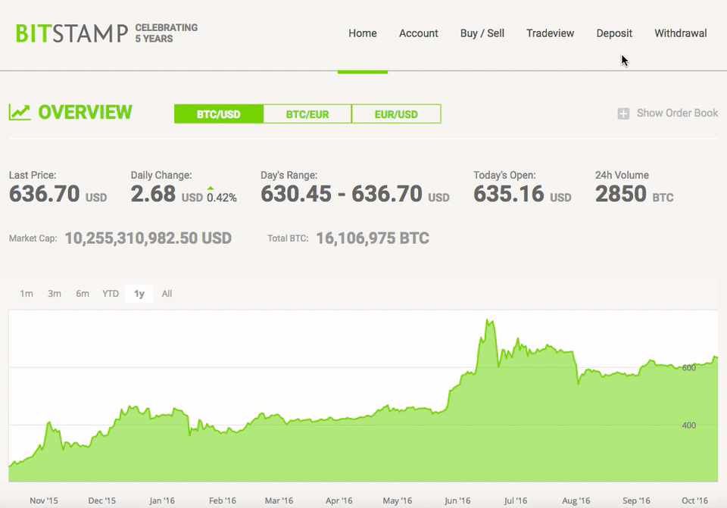Image resolution: width=727 pixels, height=508 pixels.
Task: Click the Bitstamp logo
Action: [x=72, y=33]
